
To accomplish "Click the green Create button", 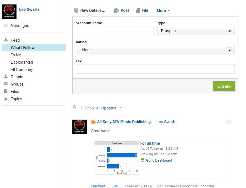I will pyautogui.click(x=224, y=86).
